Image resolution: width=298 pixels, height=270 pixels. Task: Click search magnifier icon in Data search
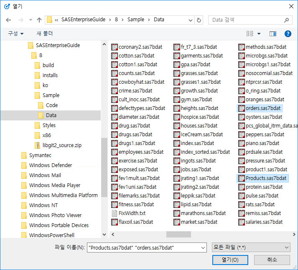pyautogui.click(x=286, y=20)
